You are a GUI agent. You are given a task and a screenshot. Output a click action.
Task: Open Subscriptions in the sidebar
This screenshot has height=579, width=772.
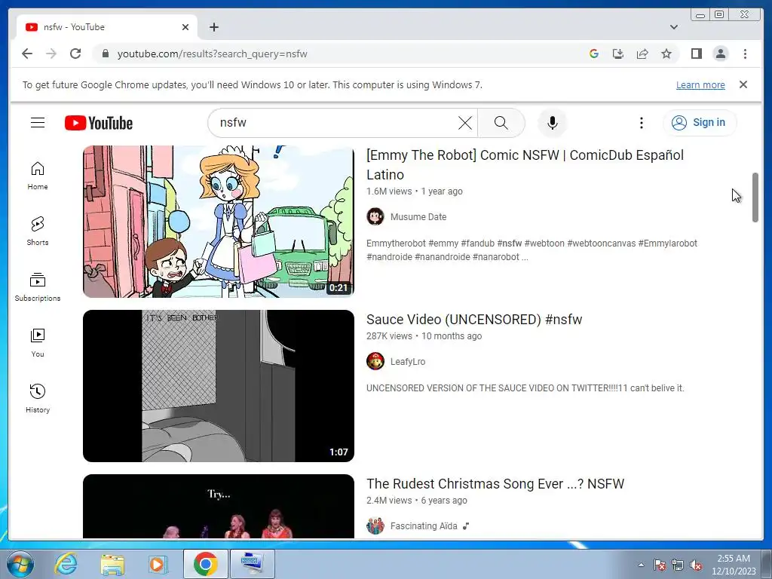(x=38, y=287)
